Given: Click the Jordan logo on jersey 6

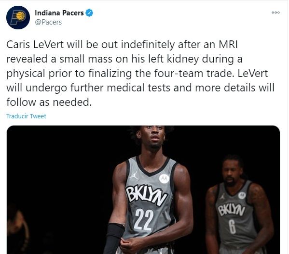Looking at the screenshot, I should [222, 197].
